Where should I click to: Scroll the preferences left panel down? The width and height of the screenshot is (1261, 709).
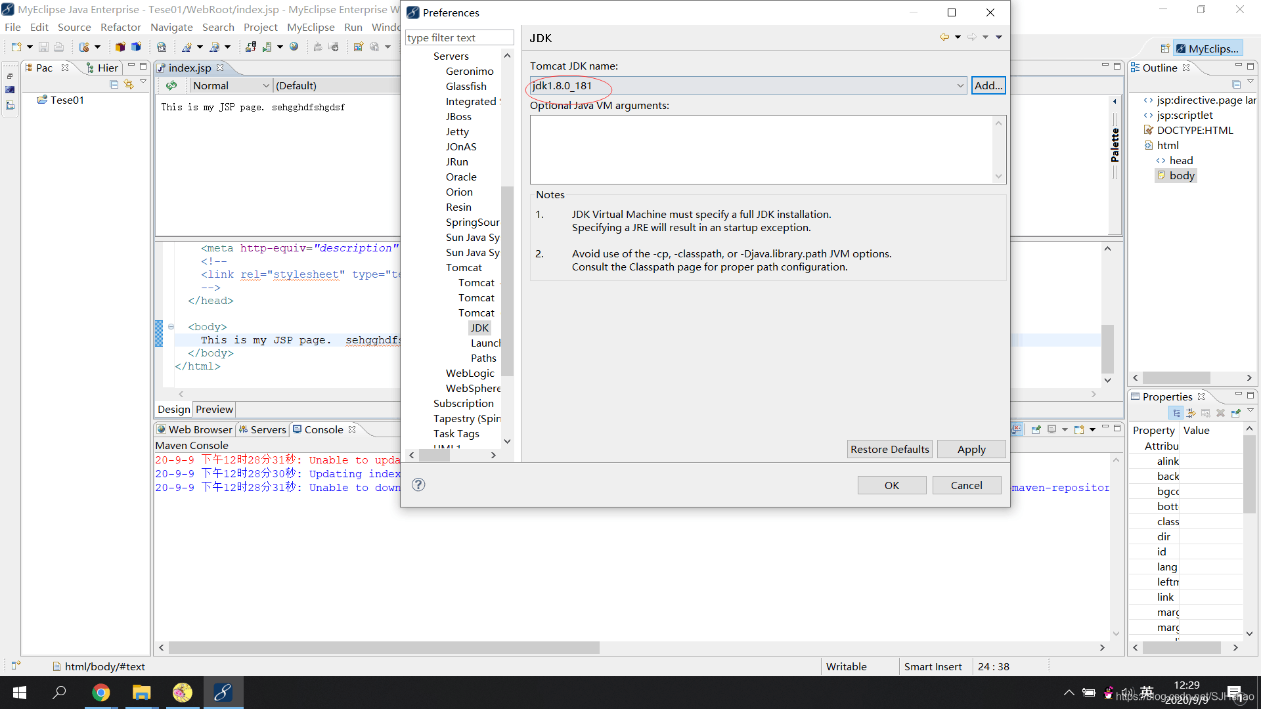pos(508,440)
